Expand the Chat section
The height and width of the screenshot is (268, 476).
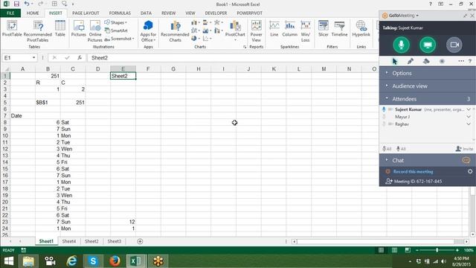point(428,160)
